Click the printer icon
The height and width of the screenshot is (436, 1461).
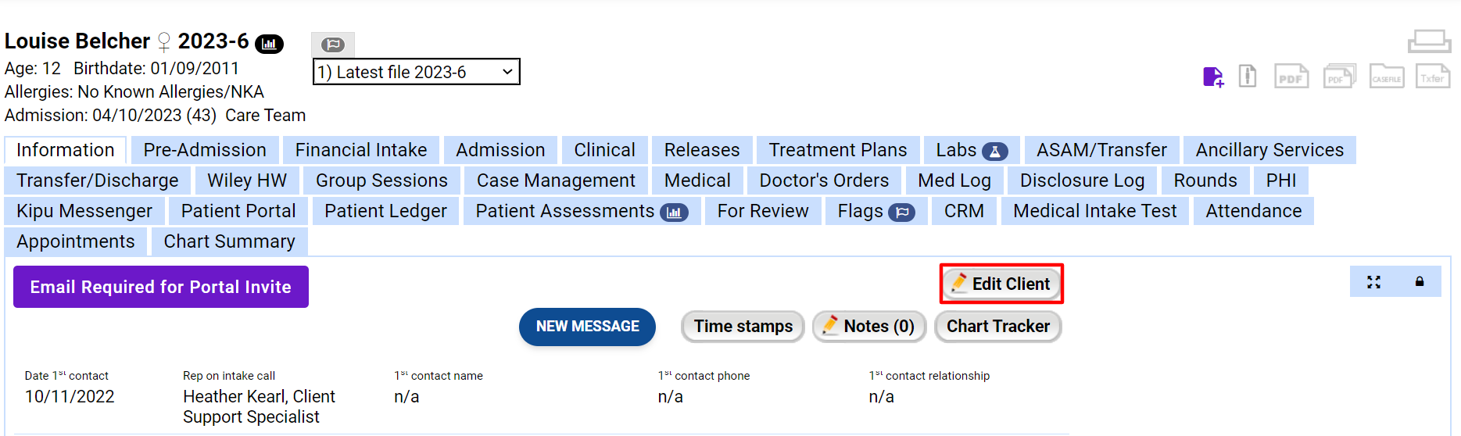pos(1429,41)
